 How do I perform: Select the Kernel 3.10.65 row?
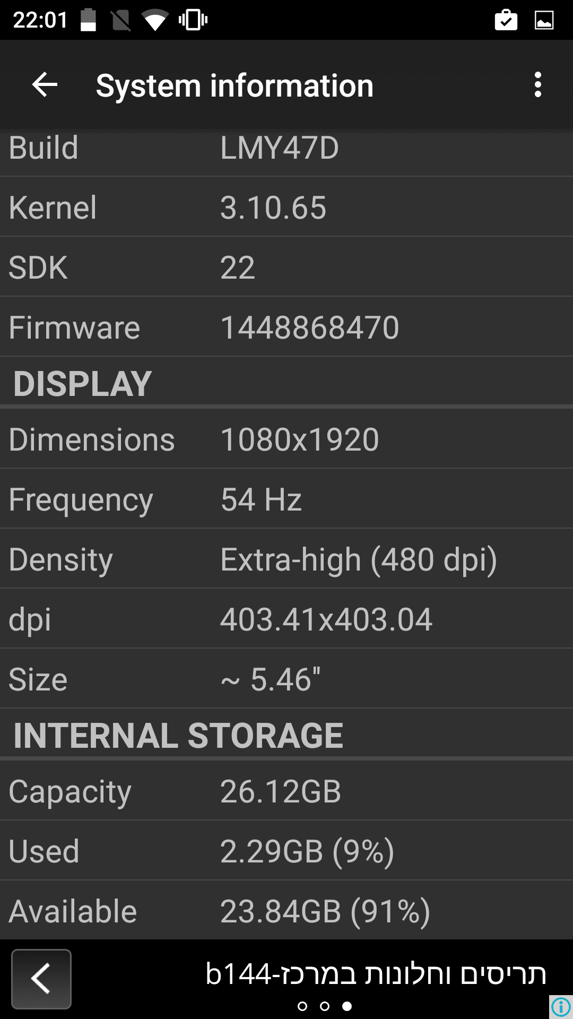(286, 207)
